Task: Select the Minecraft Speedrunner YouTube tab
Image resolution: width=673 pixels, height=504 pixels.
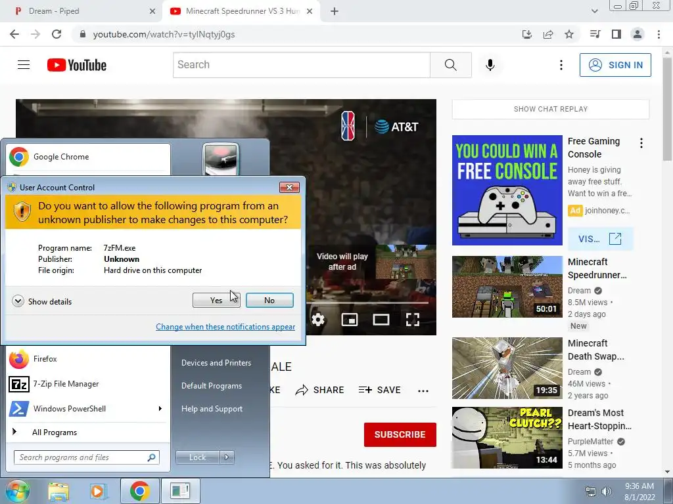Action: [x=242, y=11]
